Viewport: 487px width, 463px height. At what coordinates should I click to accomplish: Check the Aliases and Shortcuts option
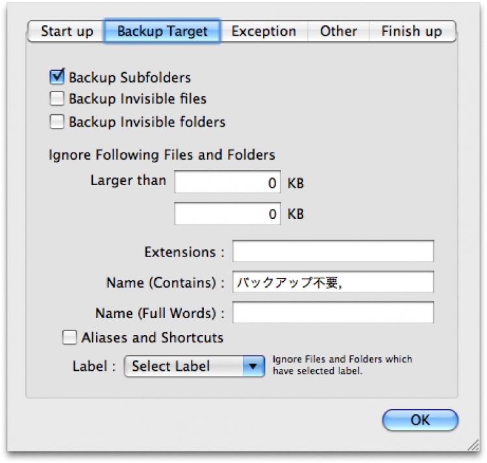tap(69, 338)
